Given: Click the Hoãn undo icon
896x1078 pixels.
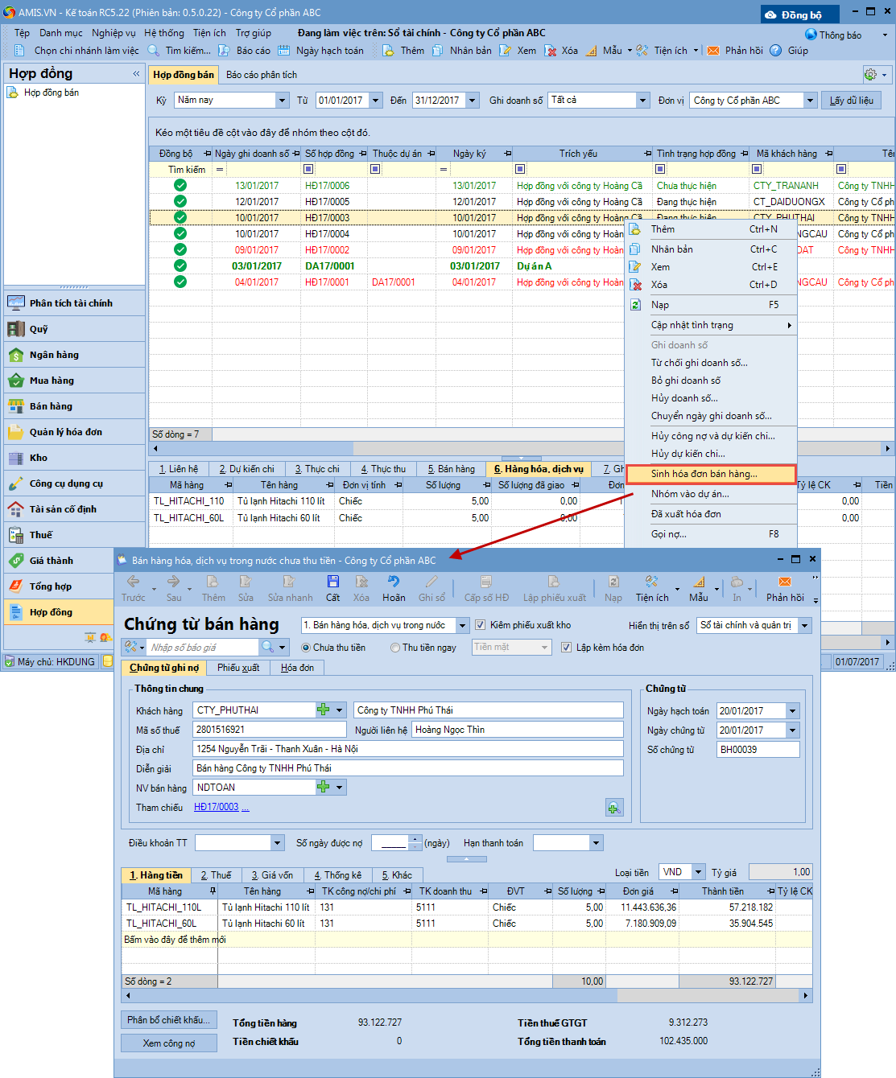Looking at the screenshot, I should pos(393,582).
